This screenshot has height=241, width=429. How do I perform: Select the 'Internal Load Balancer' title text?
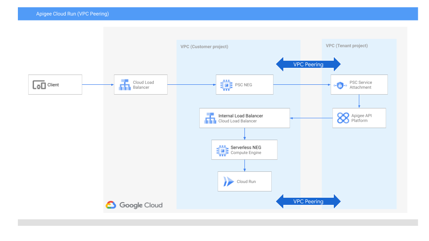pyautogui.click(x=240, y=116)
